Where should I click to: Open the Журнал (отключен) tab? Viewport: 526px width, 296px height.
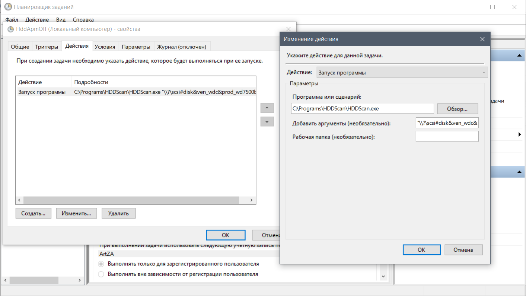pos(182,47)
